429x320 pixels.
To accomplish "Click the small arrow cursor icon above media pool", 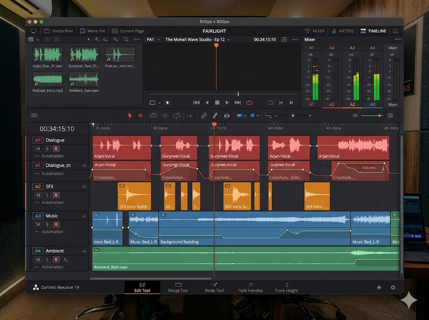I will click(x=89, y=39).
